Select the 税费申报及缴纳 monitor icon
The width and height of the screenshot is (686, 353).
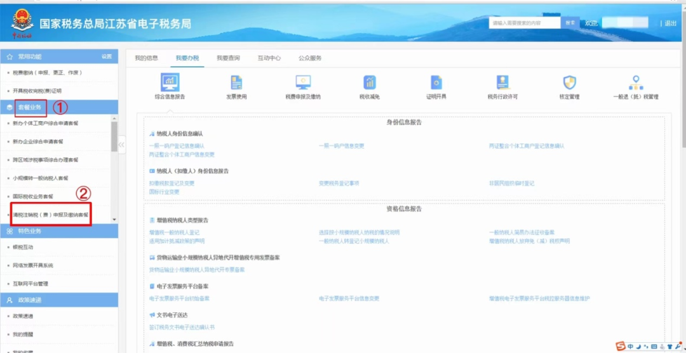[x=303, y=83]
